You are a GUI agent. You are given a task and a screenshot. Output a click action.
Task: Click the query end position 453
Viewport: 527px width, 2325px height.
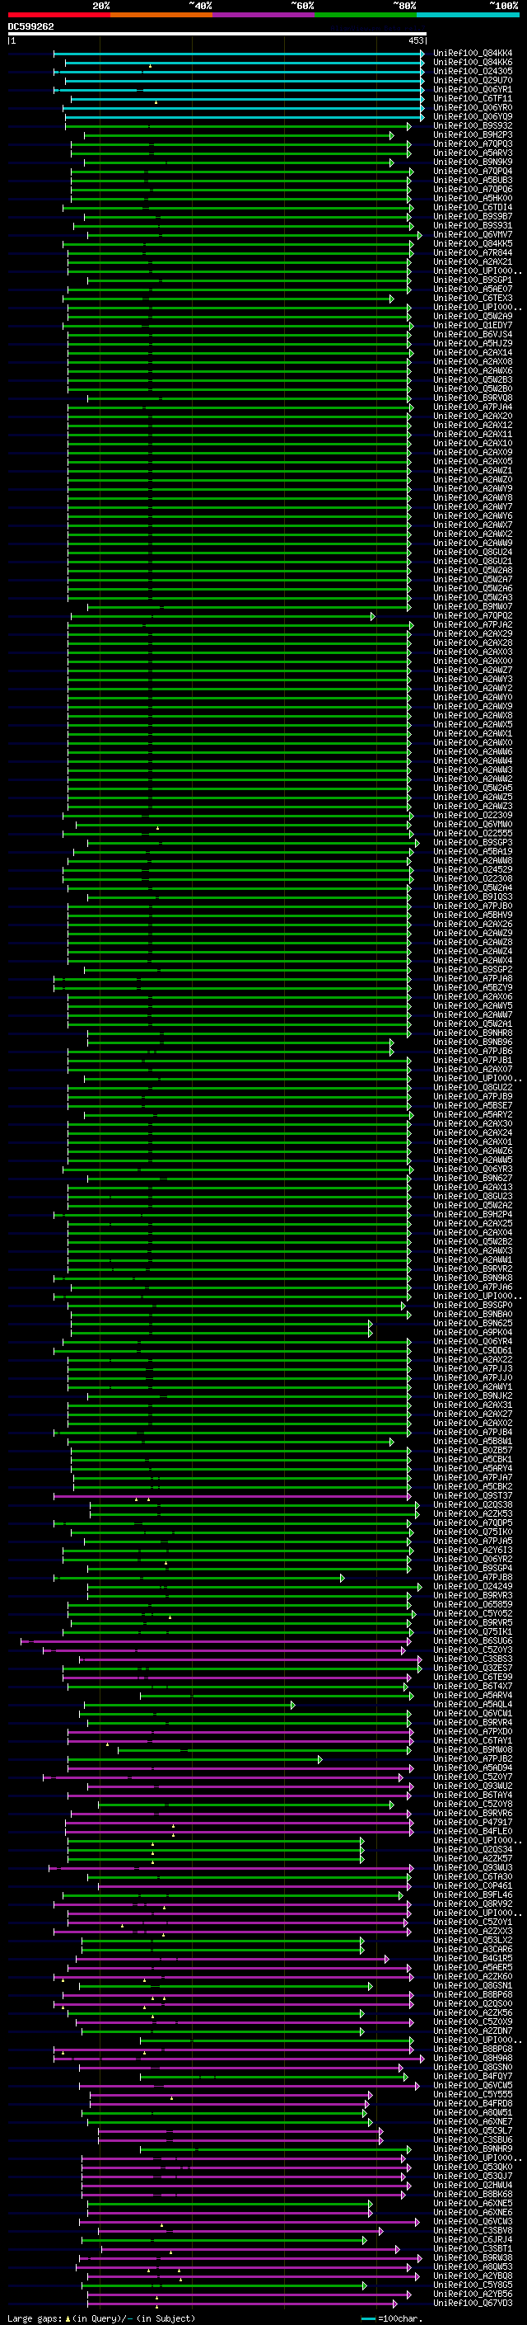[x=415, y=40]
